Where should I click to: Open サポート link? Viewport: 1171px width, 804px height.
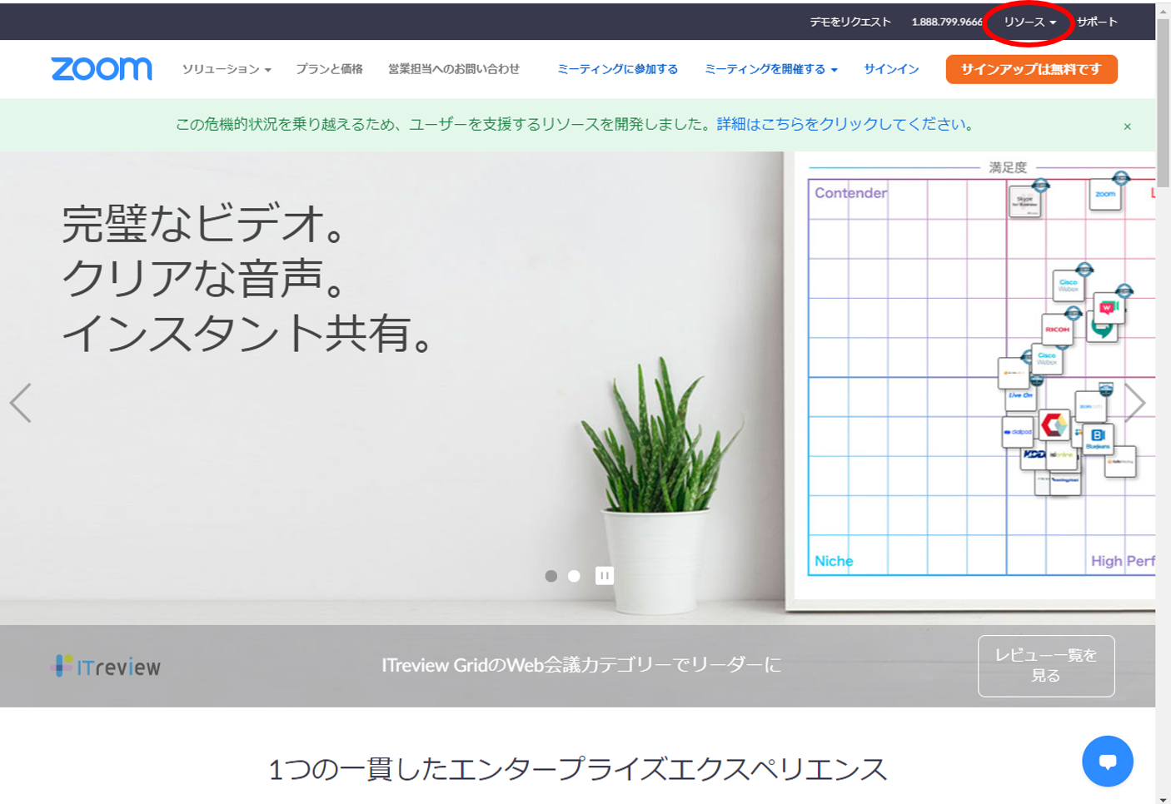[1097, 22]
